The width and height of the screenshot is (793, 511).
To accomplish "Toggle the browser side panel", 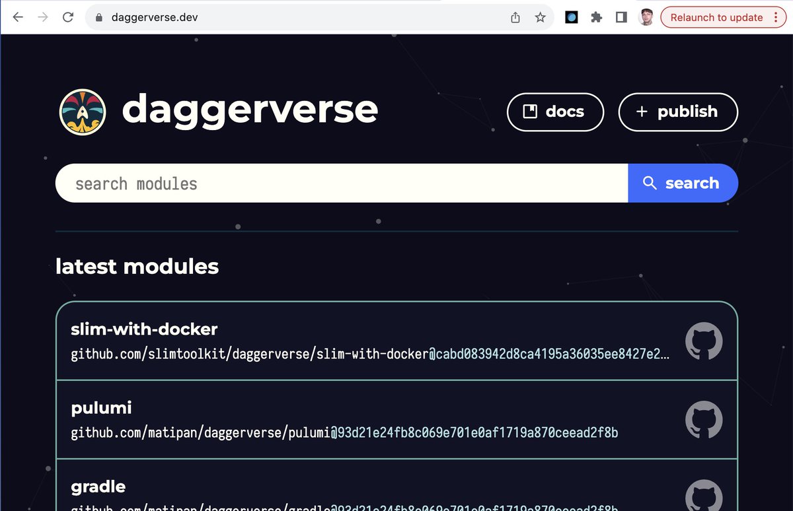I will click(x=621, y=18).
